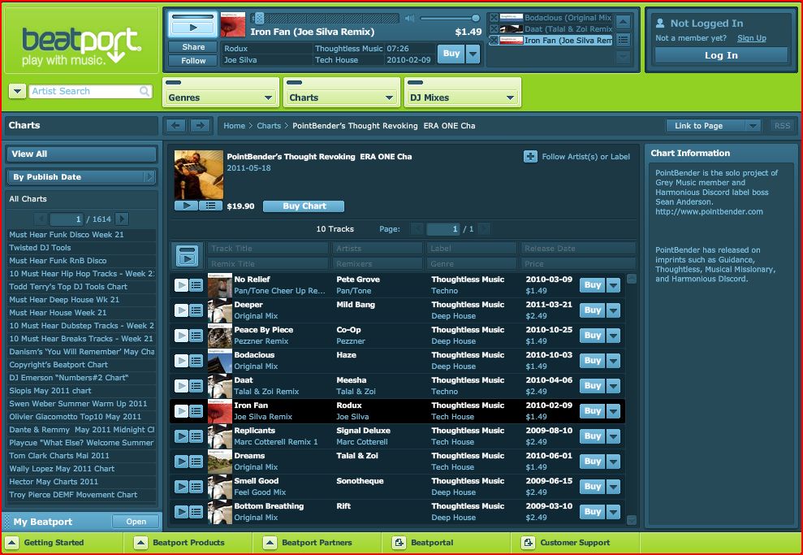
Task: Click the RSS feed button
Action: point(782,126)
